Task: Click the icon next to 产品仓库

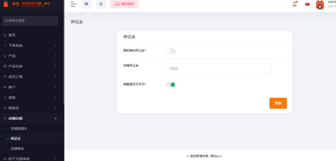Action: click(5, 66)
